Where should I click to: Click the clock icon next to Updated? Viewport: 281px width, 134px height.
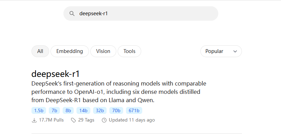[104, 120]
